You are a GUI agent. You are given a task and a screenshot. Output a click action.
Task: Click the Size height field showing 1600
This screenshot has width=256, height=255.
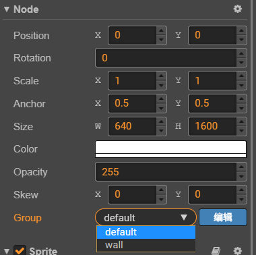point(212,126)
